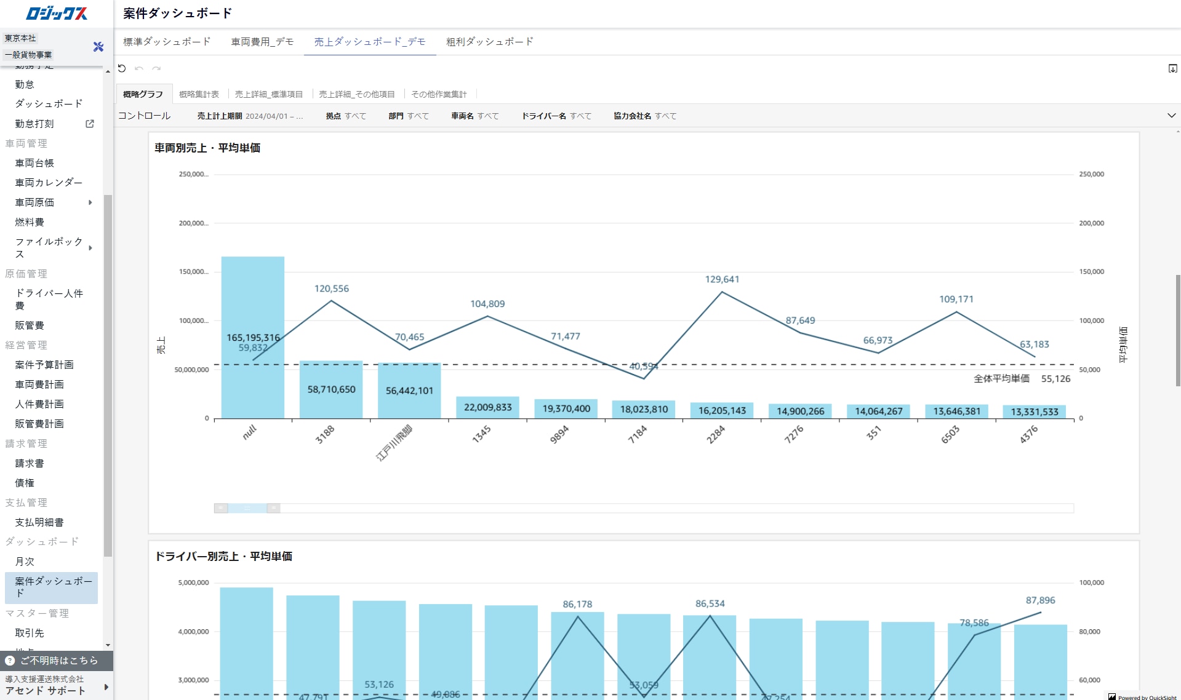Open the 部門 filter dropdown
1181x700 pixels.
pos(409,116)
